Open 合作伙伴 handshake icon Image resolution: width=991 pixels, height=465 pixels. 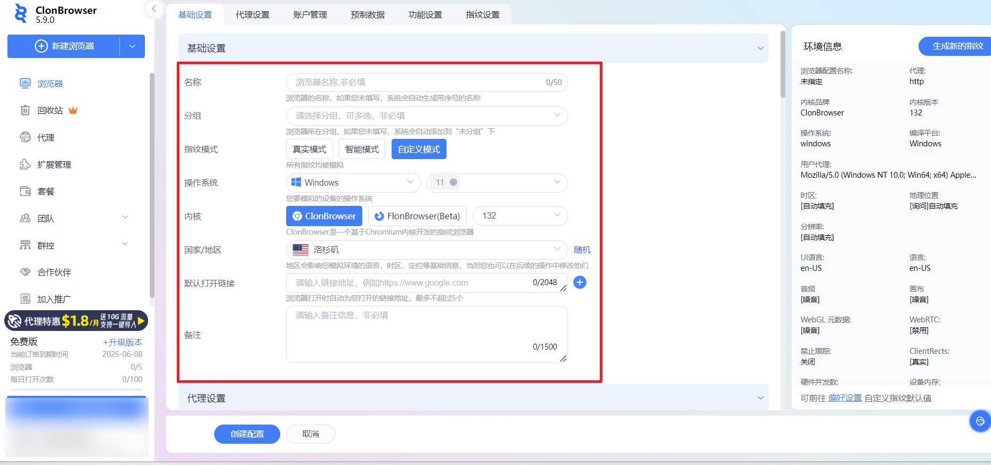pyautogui.click(x=25, y=272)
